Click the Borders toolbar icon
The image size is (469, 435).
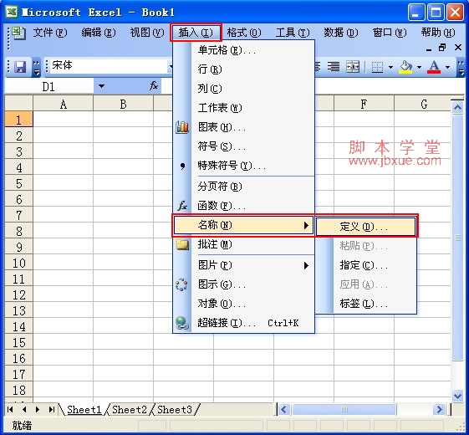pos(377,67)
